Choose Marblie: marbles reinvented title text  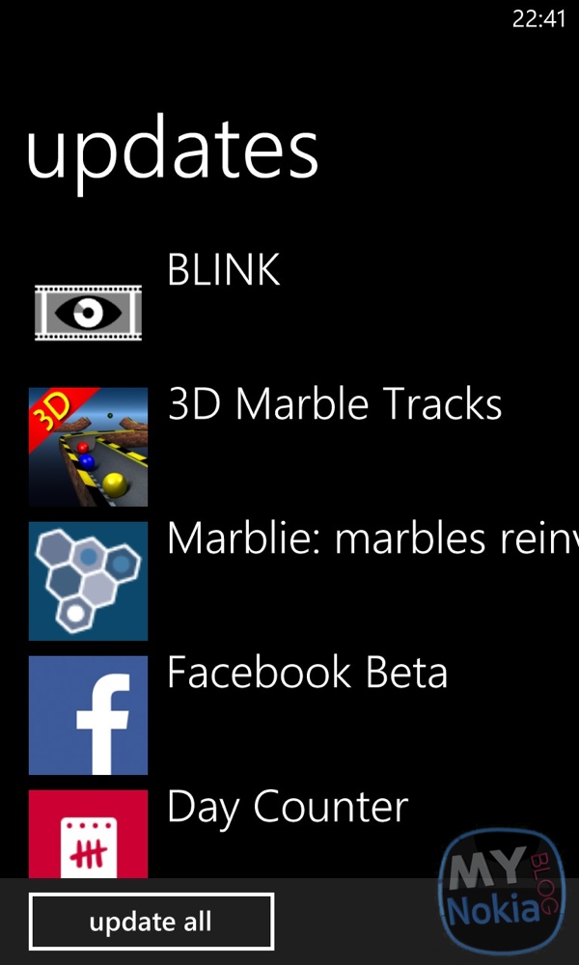tap(372, 538)
